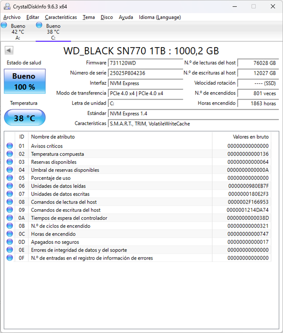Open the Características menu
Screen dimensions: 283x333
61,17
